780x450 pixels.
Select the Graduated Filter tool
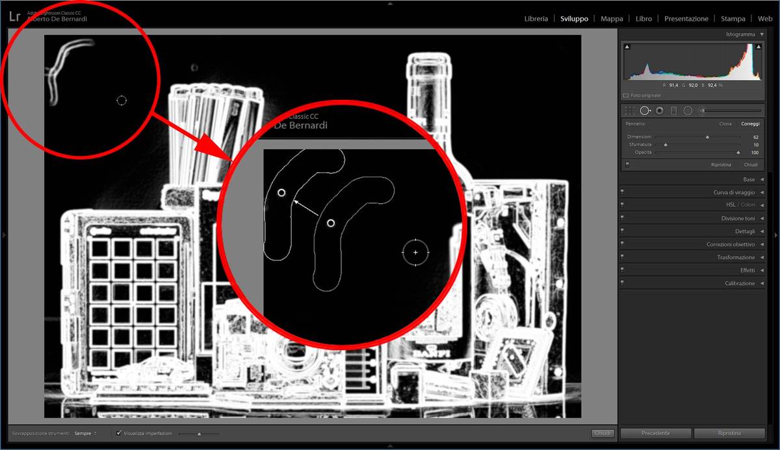click(673, 111)
